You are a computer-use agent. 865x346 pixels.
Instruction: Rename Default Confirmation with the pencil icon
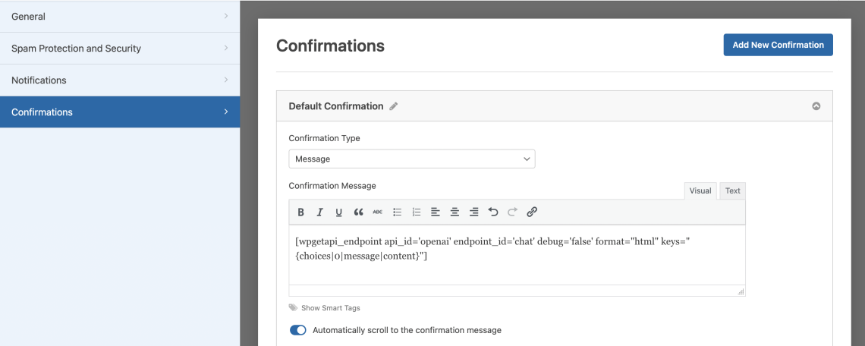tap(394, 107)
